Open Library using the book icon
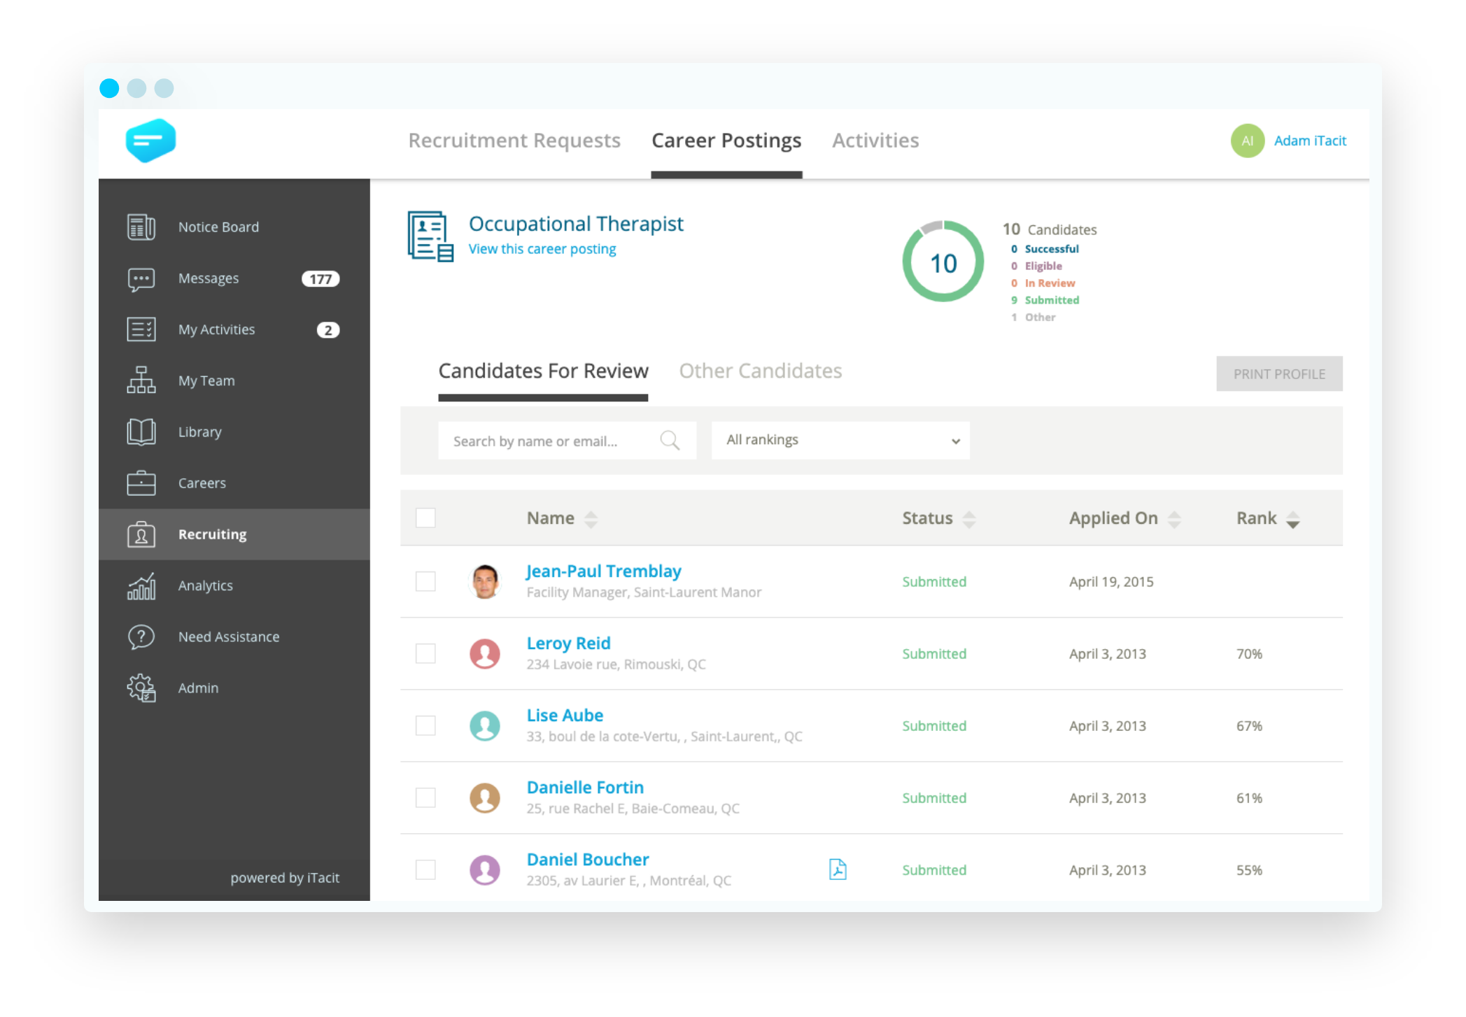Viewport: 1466px width, 1017px height. (x=141, y=432)
